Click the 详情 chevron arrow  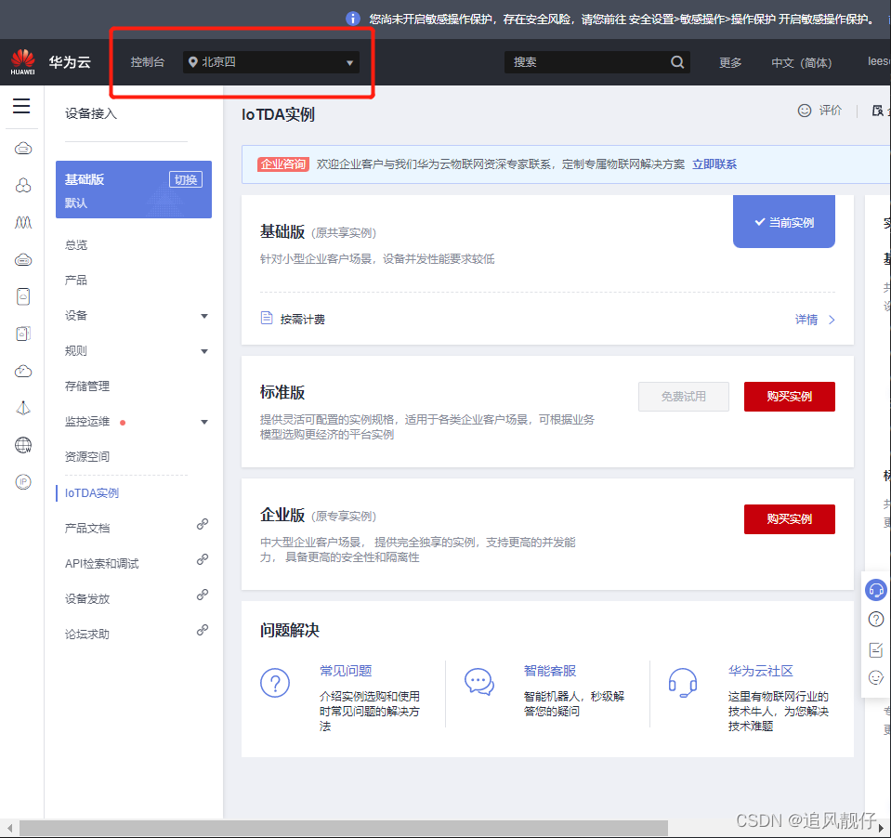(x=832, y=320)
